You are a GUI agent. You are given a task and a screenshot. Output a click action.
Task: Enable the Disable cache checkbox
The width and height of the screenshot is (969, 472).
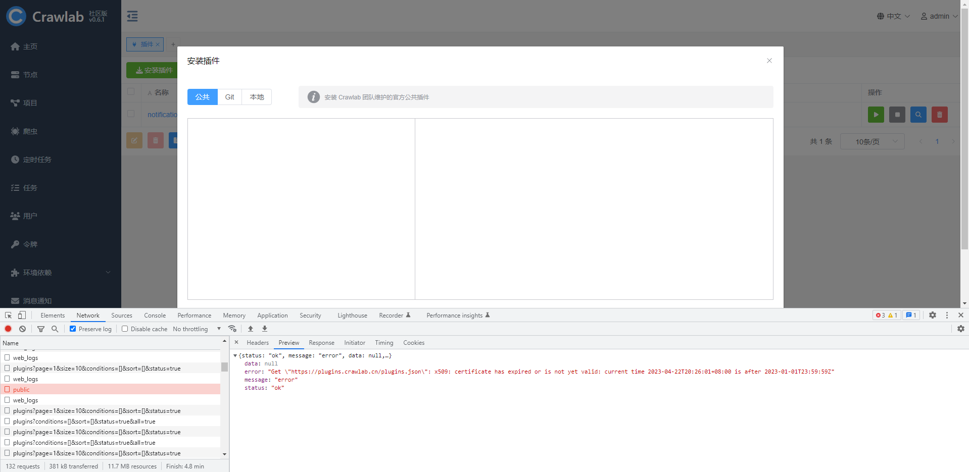(125, 329)
